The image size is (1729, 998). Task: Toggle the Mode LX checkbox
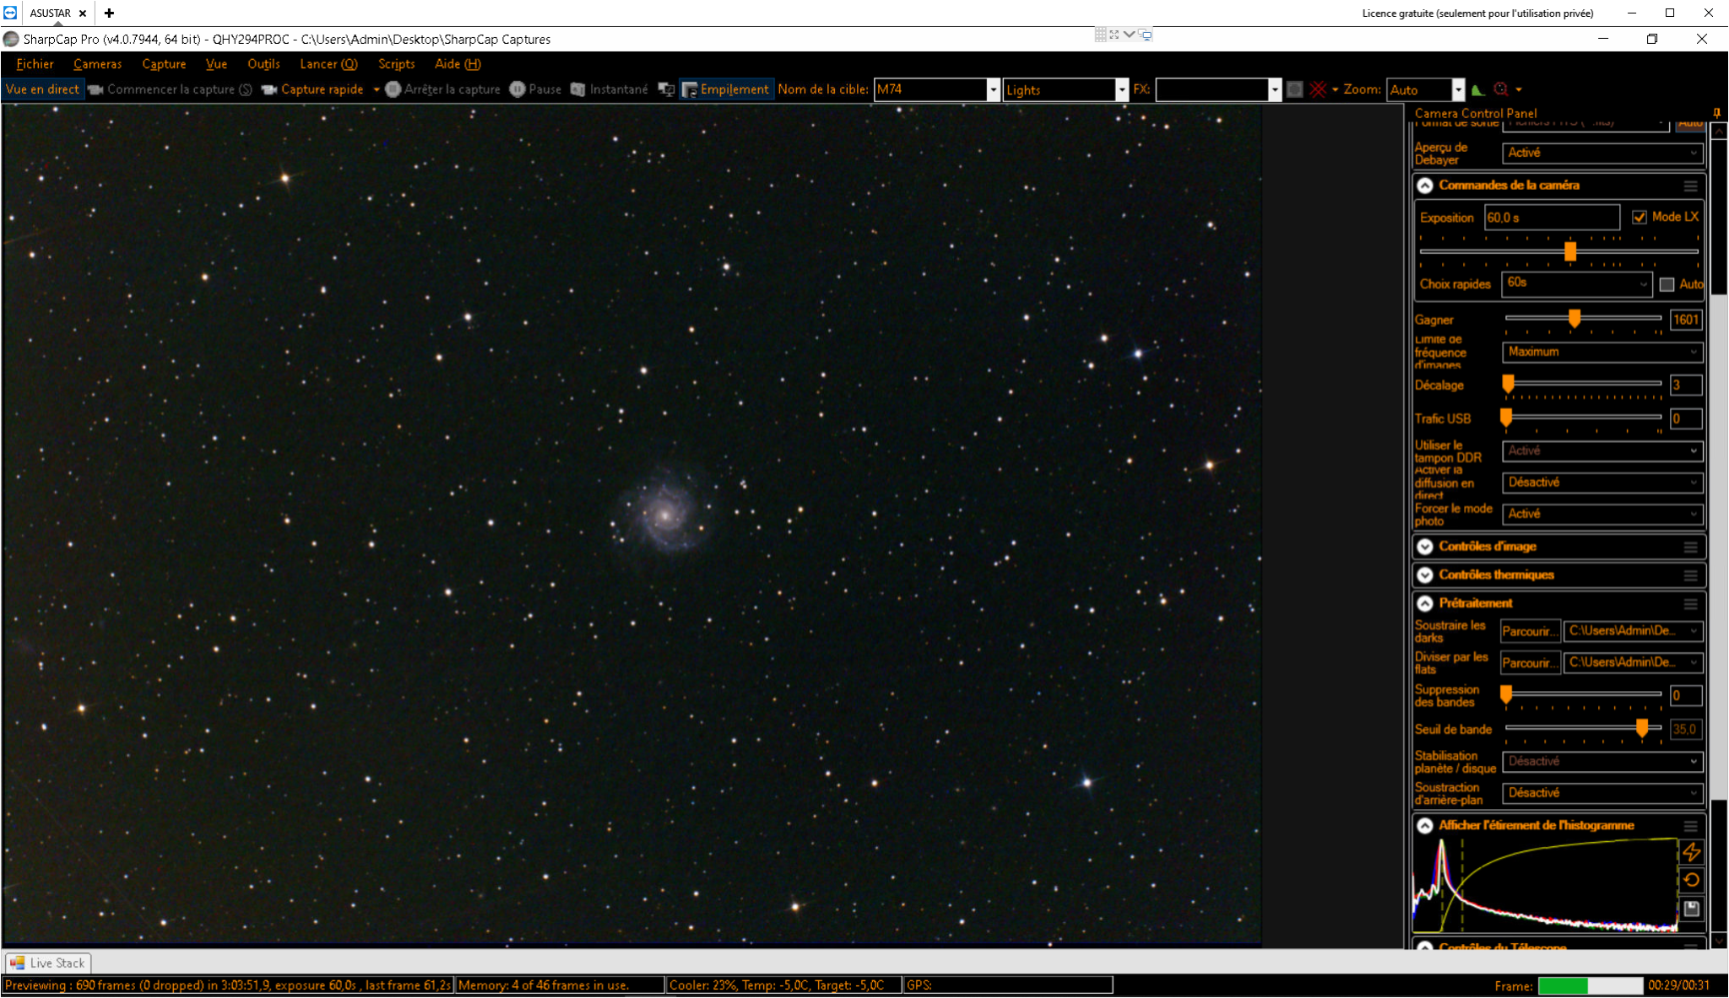(x=1640, y=218)
